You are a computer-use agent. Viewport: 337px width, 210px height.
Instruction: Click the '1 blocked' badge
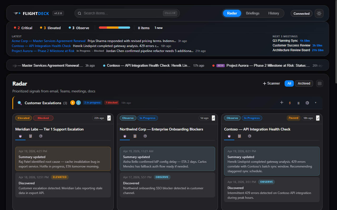[112, 103]
